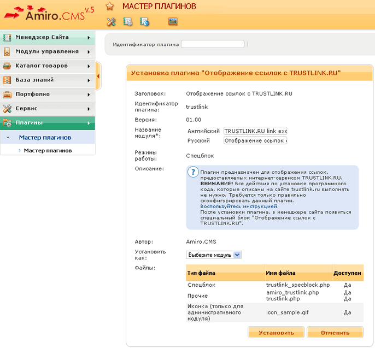Click the list-with-gear toolbar icon
The height and width of the screenshot is (348, 375).
tap(128, 22)
